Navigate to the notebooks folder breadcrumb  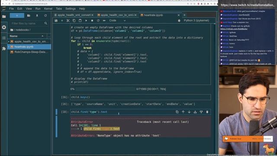coord(22,30)
